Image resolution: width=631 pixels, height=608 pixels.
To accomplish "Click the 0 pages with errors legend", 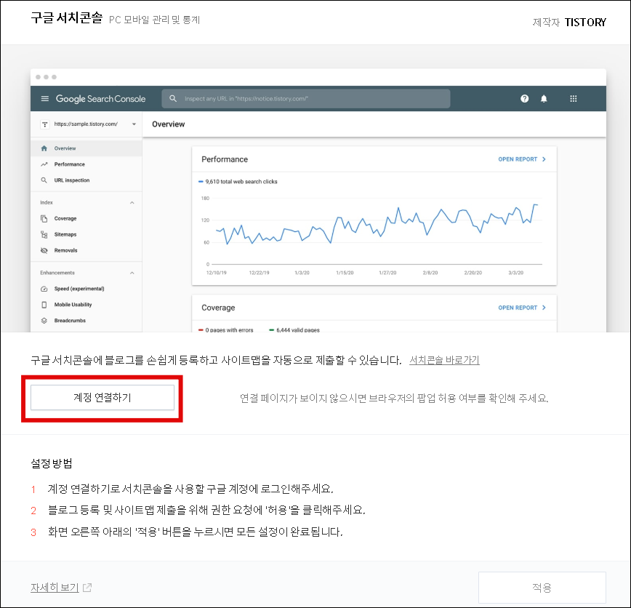I will pos(226,329).
